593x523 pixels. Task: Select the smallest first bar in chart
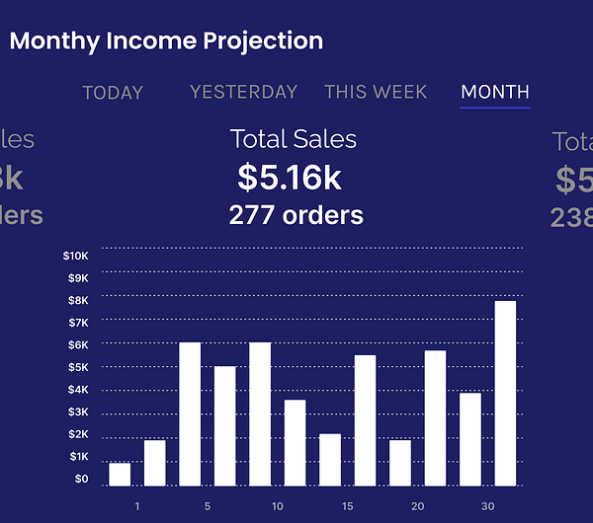[120, 475]
